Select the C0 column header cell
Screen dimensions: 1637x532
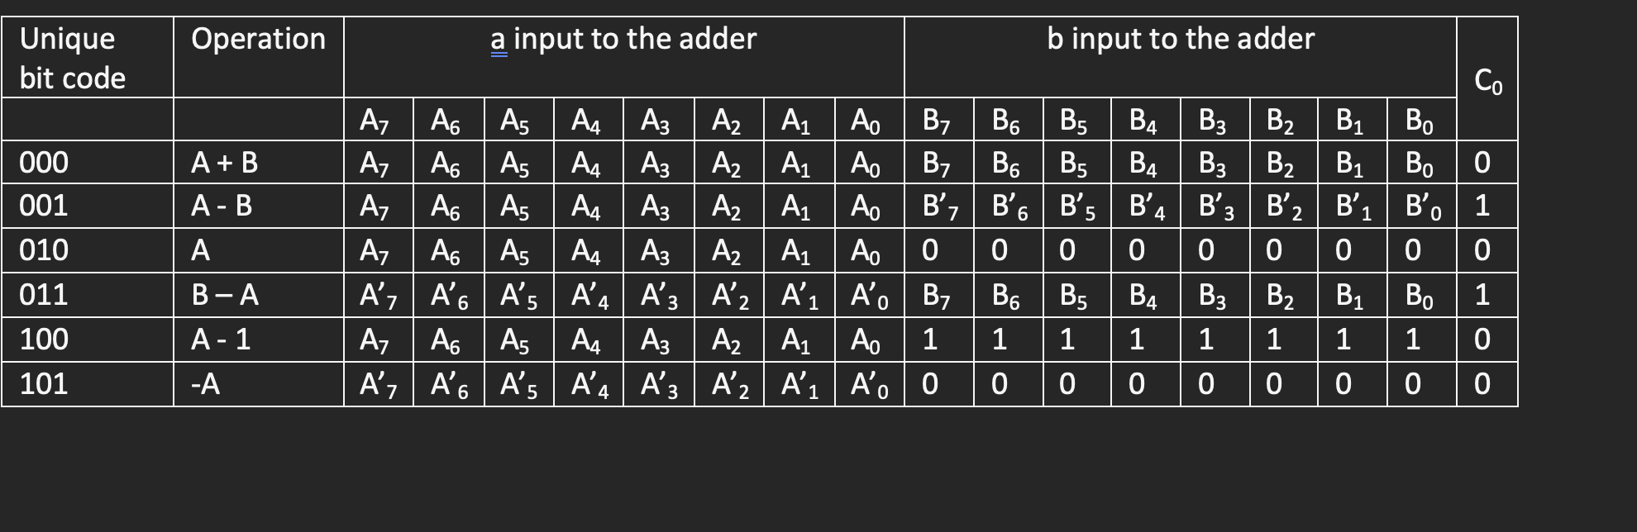point(1487,78)
